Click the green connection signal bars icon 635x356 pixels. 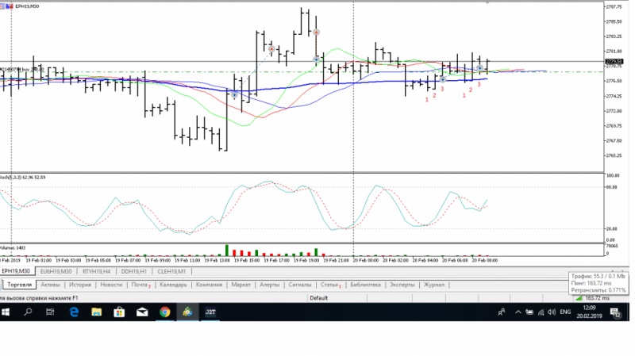579,298
